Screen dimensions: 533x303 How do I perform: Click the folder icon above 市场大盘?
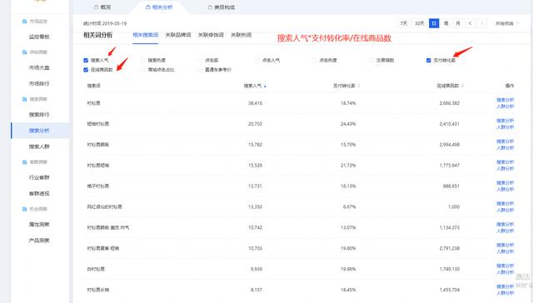pos(24,52)
